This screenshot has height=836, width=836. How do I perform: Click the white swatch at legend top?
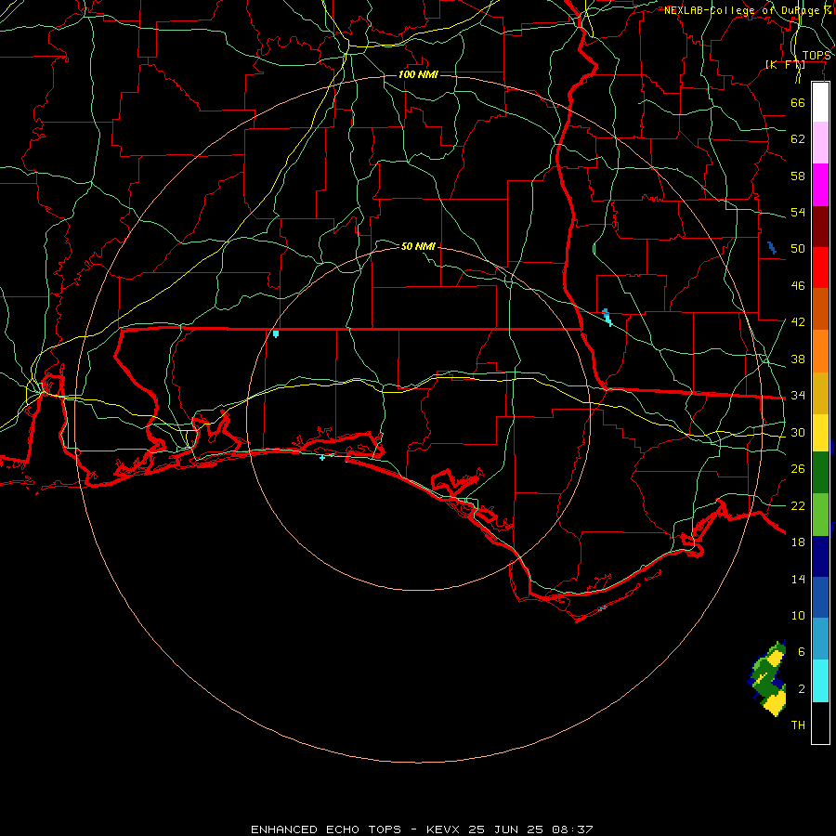[x=820, y=102]
